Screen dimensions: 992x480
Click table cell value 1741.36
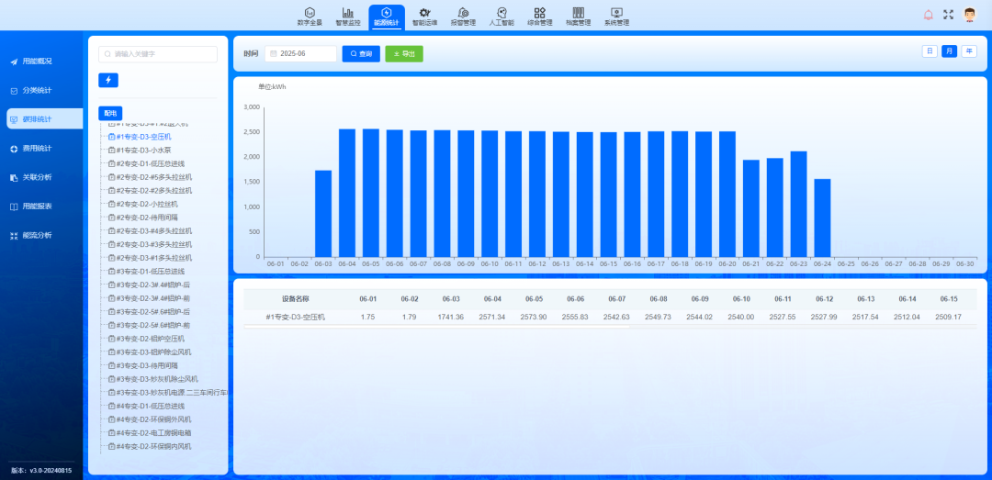(x=451, y=317)
